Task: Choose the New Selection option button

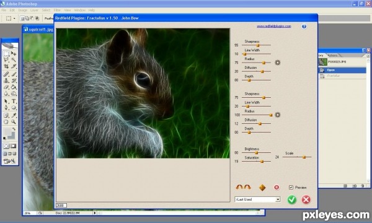Action: coord(22,18)
